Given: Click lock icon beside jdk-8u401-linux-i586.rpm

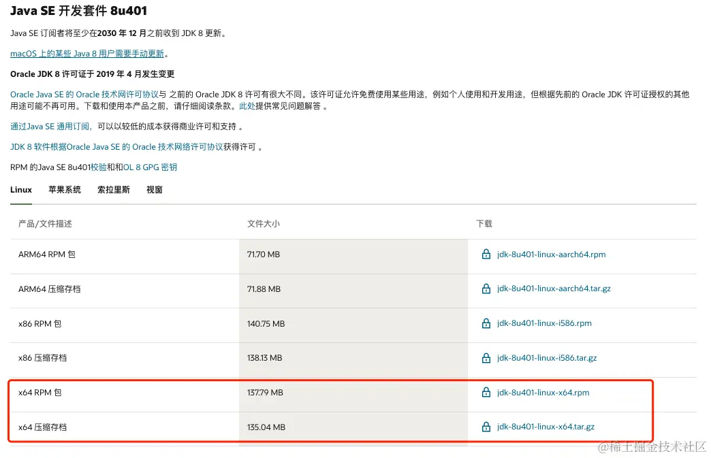Looking at the screenshot, I should pyautogui.click(x=486, y=323).
